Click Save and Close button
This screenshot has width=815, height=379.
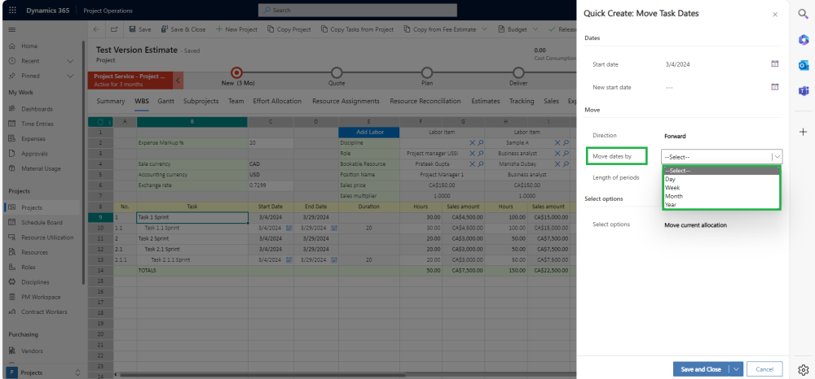pyautogui.click(x=701, y=369)
